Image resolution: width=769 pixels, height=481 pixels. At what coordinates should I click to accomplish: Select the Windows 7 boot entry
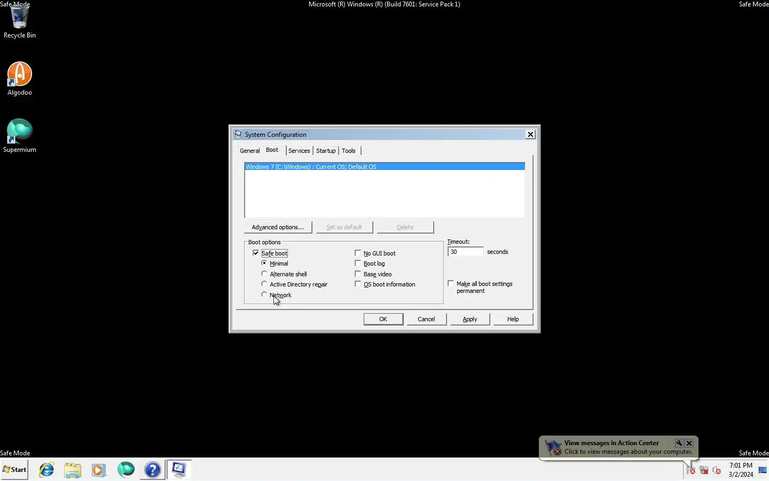(384, 167)
